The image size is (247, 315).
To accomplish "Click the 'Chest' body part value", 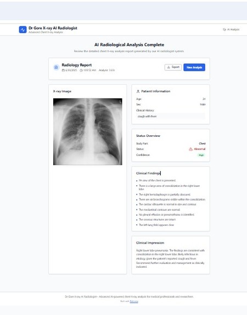I will point(202,143).
